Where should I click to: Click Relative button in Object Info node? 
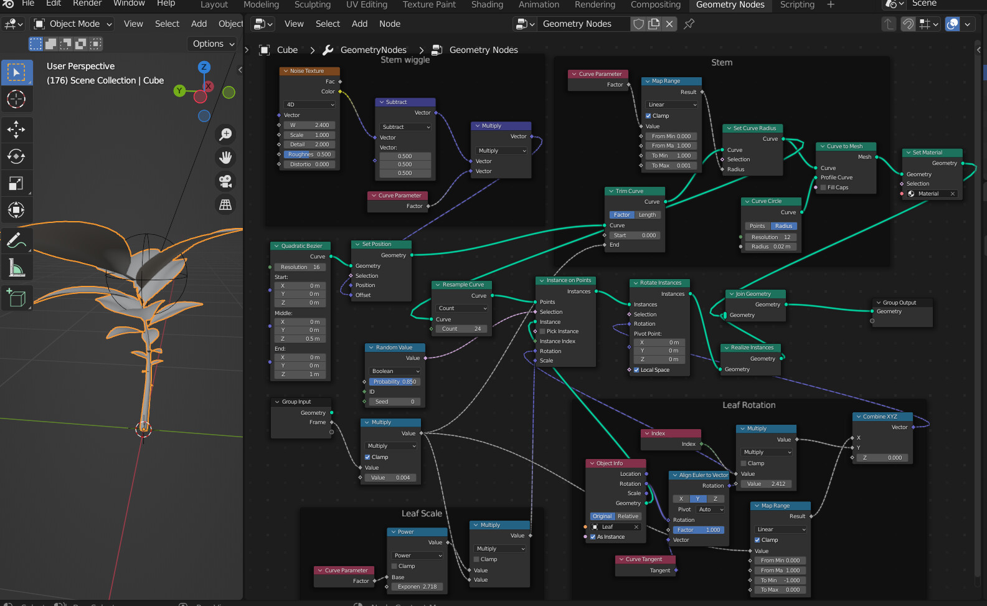click(628, 516)
